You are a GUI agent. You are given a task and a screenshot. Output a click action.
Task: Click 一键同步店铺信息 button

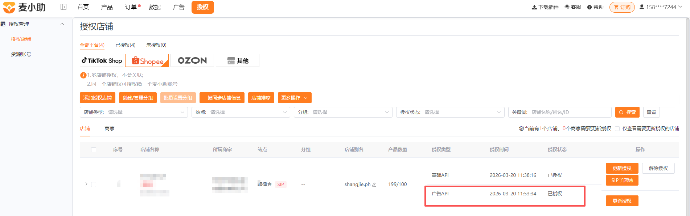(x=222, y=98)
